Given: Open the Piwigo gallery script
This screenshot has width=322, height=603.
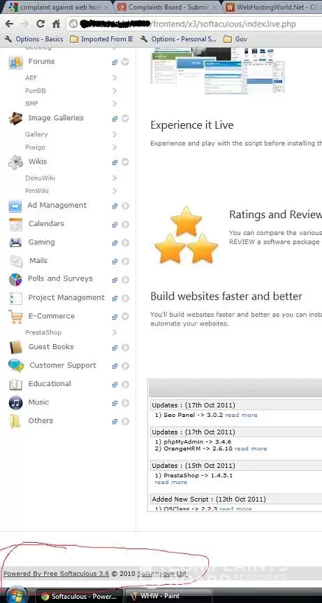Looking at the screenshot, I should point(36,148).
